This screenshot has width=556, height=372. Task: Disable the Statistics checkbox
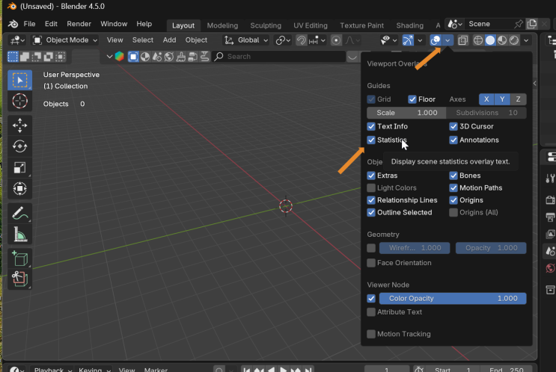pos(371,140)
